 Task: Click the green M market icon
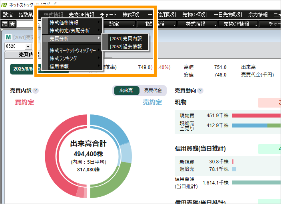pos(8,37)
